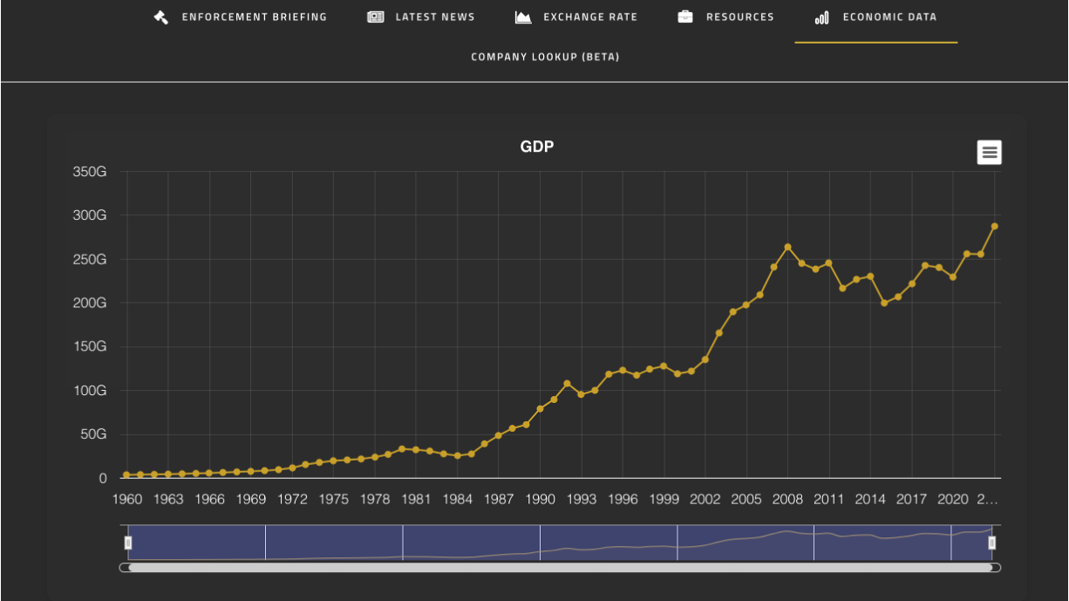The height and width of the screenshot is (601, 1069).
Task: Click the area chart icon beside Exchange Rate
Action: click(523, 17)
